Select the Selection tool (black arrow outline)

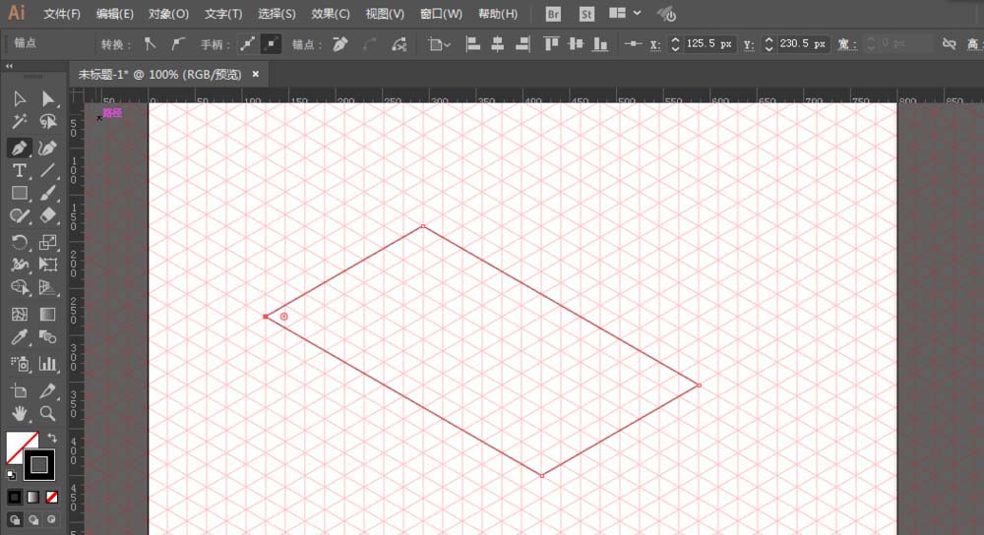(19, 98)
